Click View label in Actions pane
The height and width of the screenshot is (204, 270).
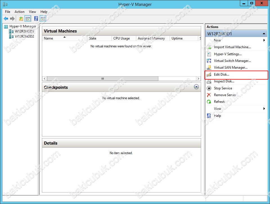(217, 109)
